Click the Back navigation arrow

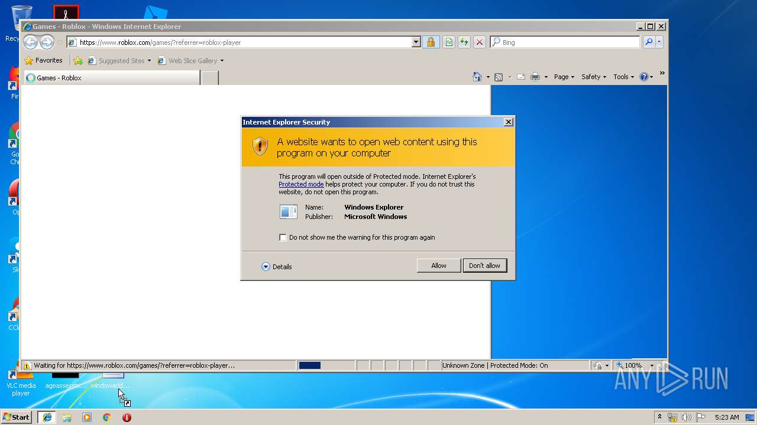pos(30,42)
